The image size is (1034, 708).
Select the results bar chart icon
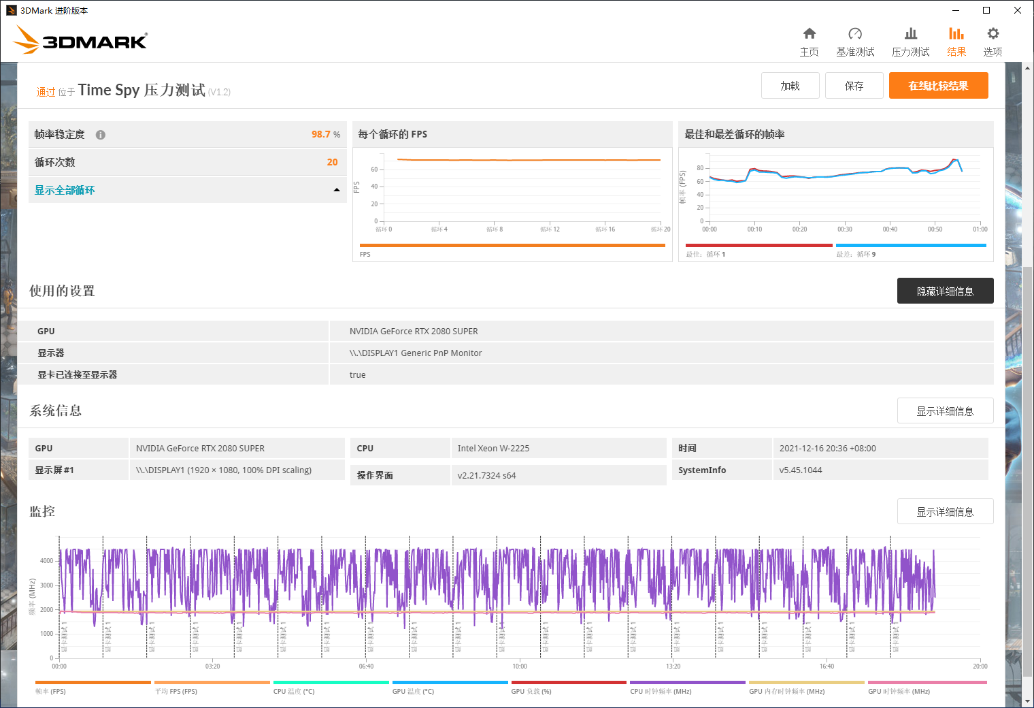pyautogui.click(x=956, y=34)
